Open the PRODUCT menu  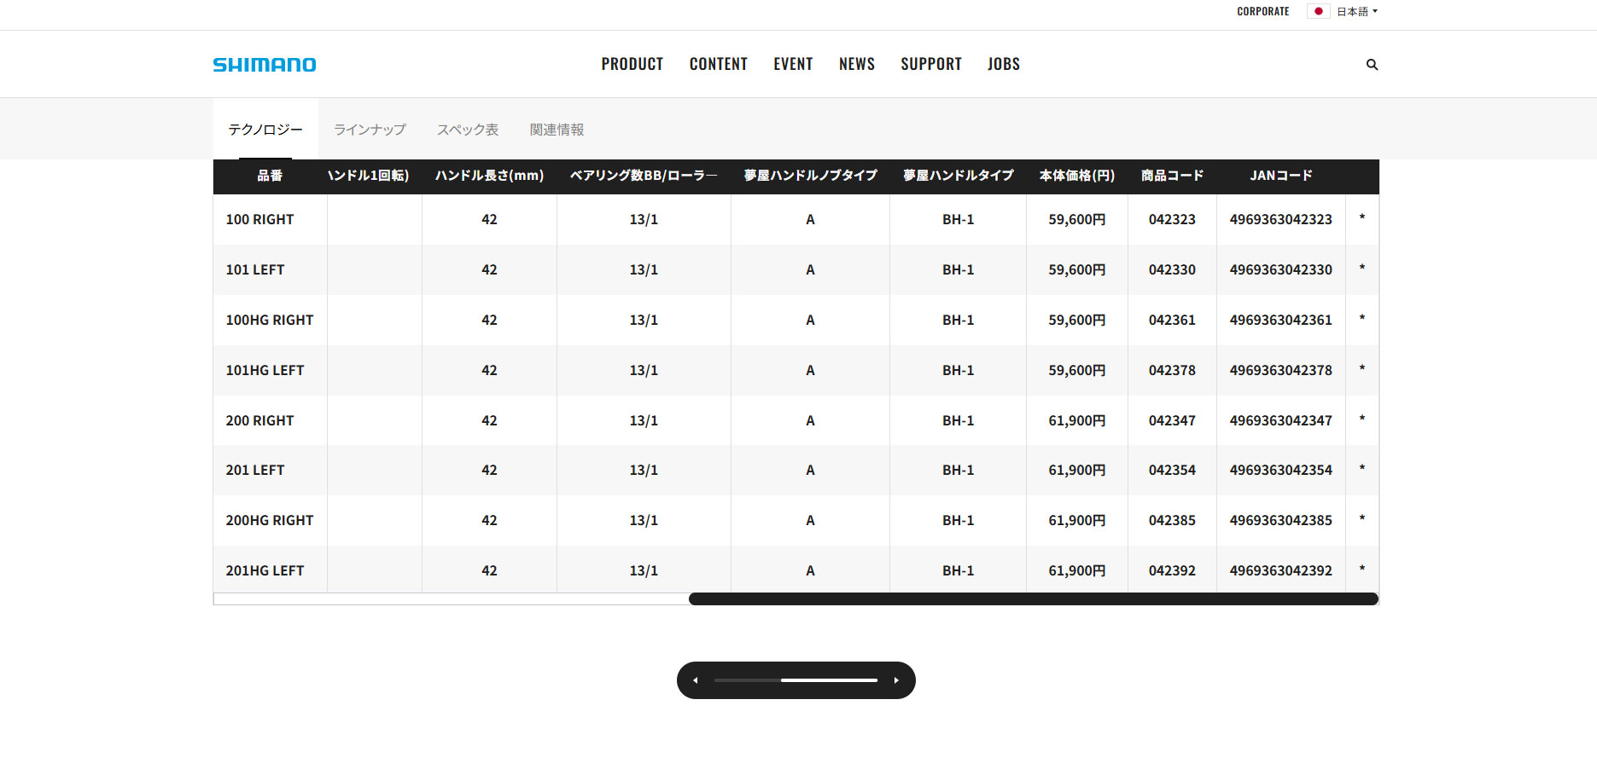(632, 64)
